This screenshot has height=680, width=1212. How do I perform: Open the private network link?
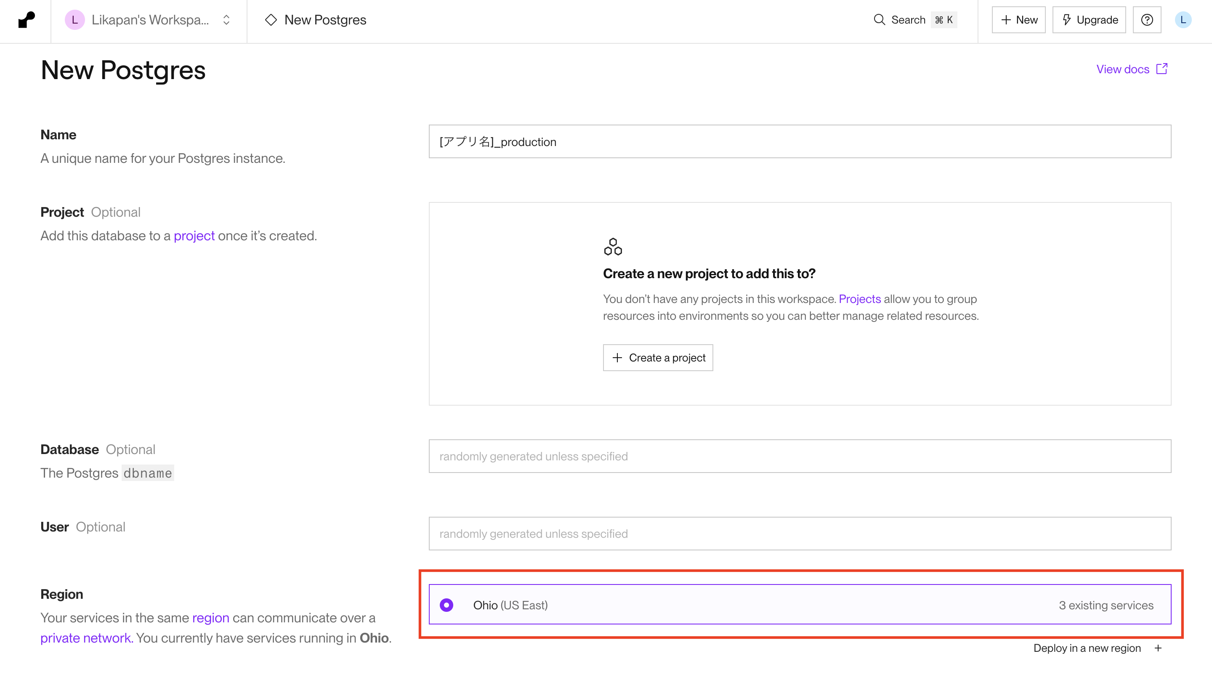coord(86,638)
